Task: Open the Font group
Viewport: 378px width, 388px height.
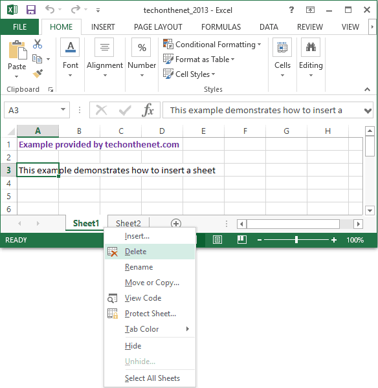Action: 71,58
